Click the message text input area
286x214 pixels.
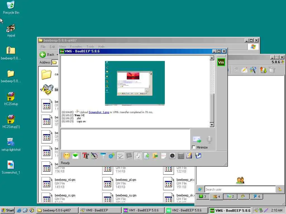[x=125, y=139]
